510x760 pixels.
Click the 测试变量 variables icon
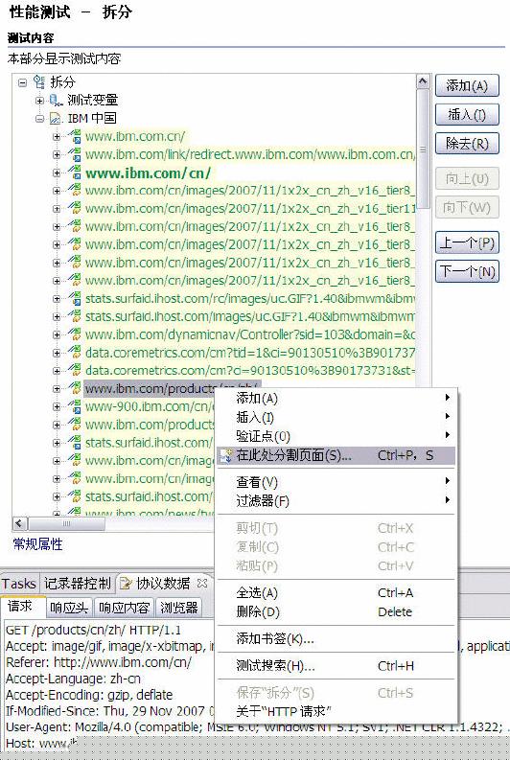click(x=57, y=101)
